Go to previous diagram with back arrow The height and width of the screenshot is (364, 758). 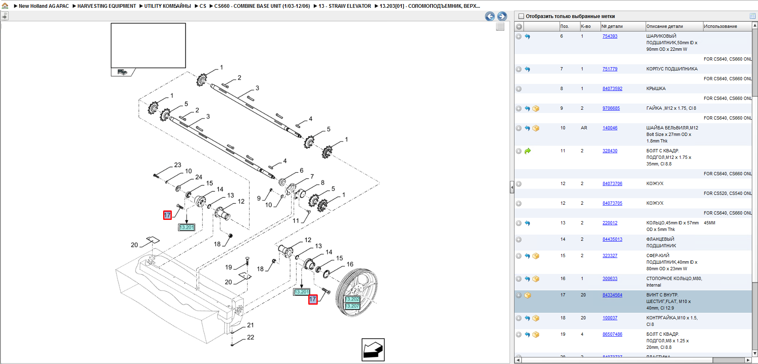489,16
